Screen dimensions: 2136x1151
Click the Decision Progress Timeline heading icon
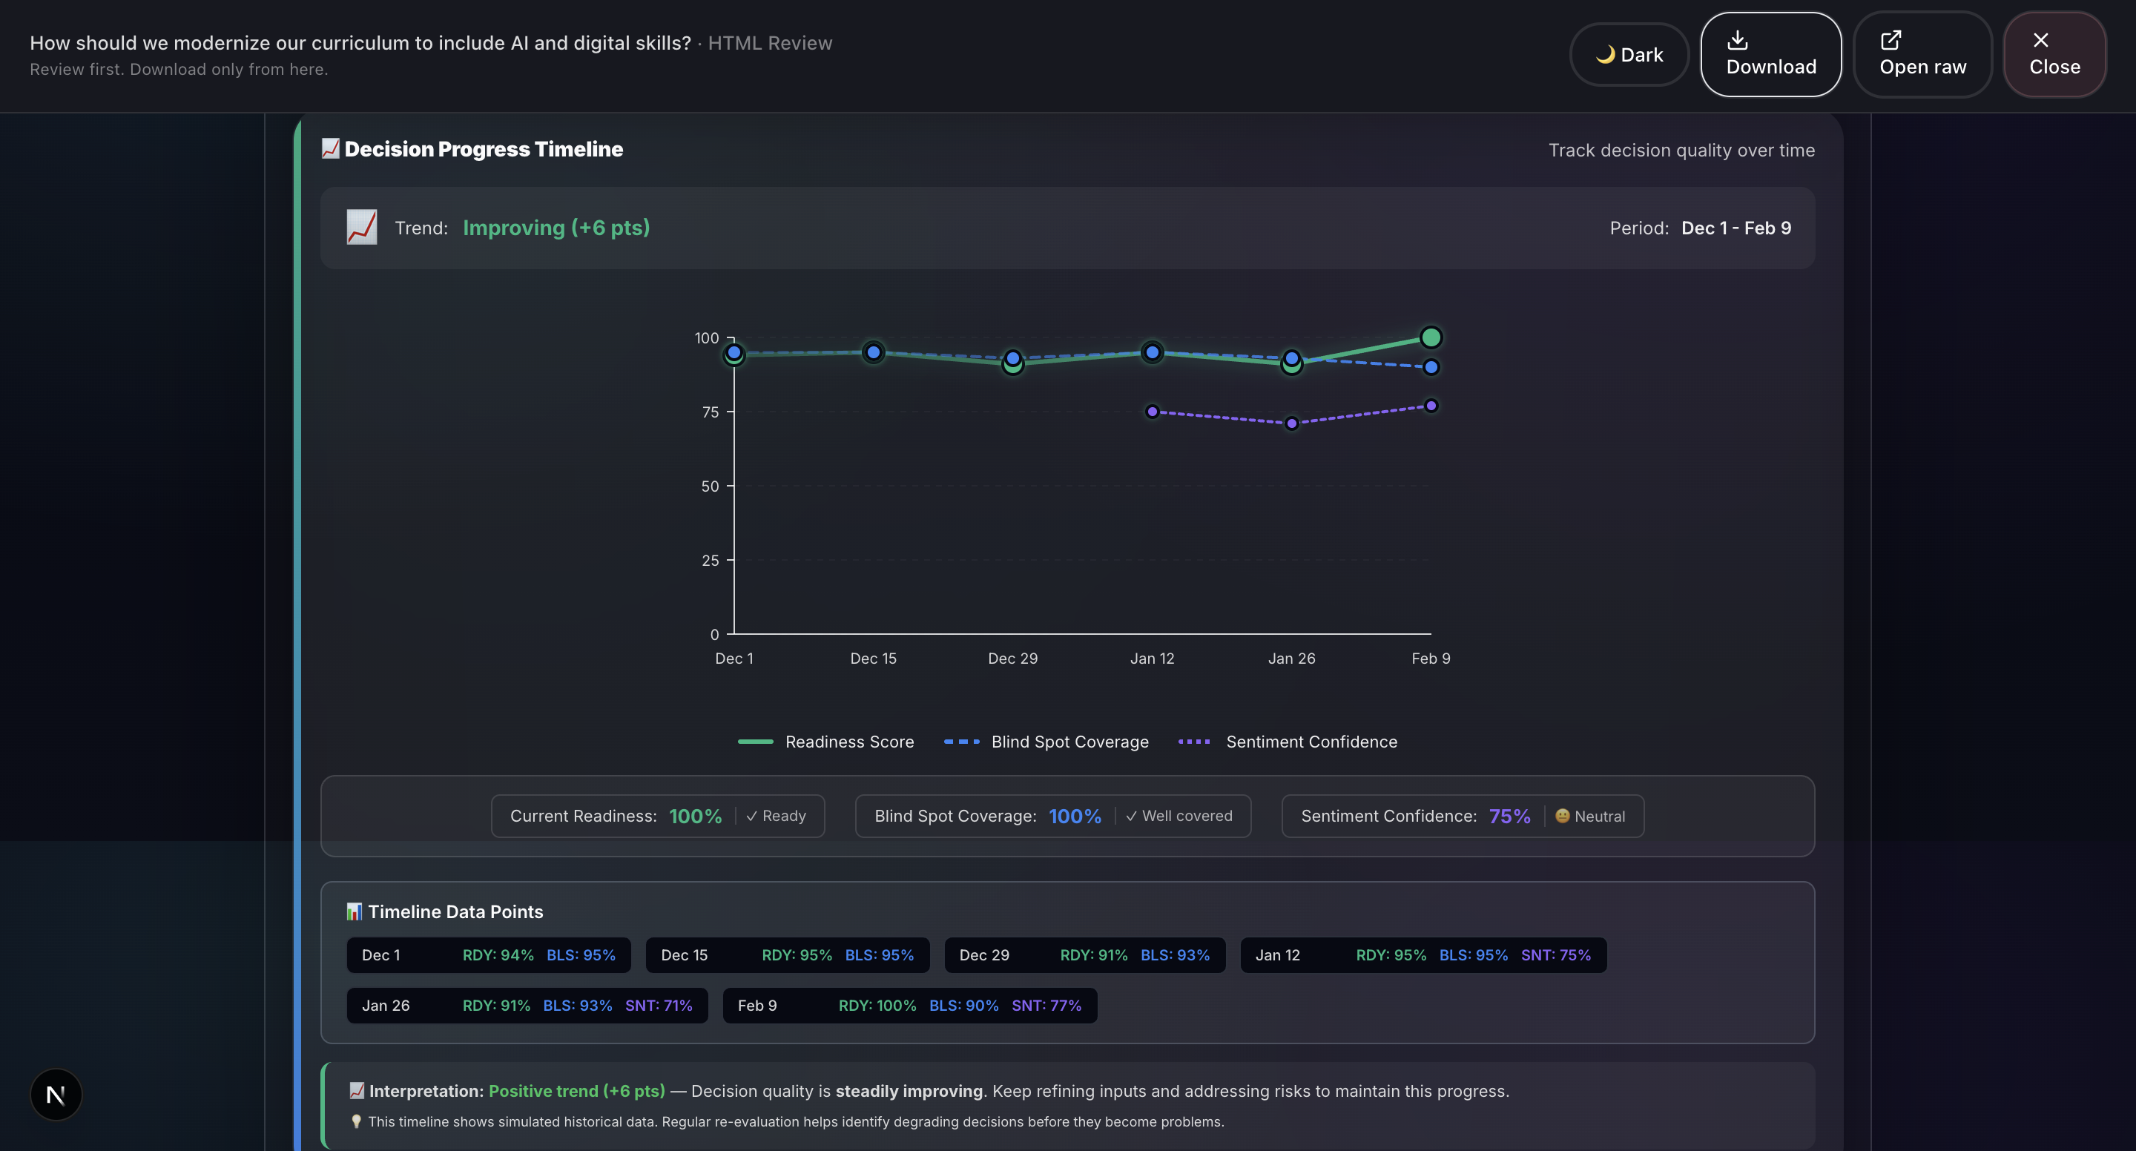point(330,148)
